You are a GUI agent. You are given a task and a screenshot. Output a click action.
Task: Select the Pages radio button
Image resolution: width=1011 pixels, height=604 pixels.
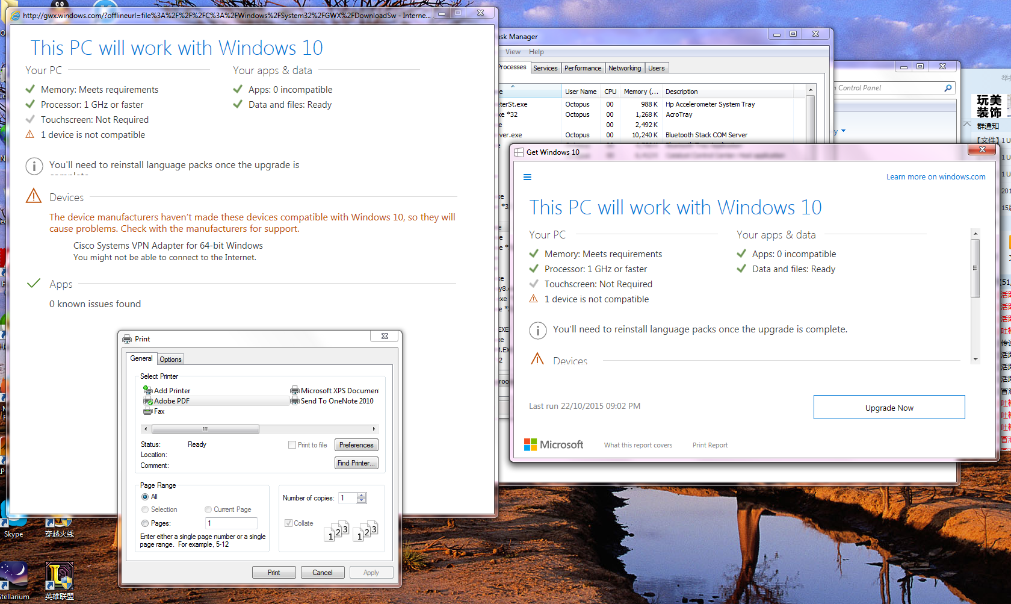click(x=145, y=523)
